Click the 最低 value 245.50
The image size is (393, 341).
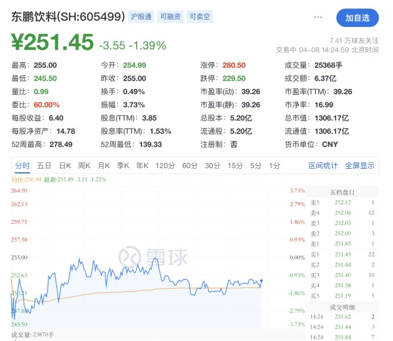[x=45, y=79]
